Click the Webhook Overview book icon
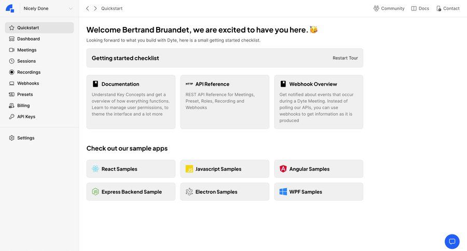The image size is (467, 251). tap(283, 84)
